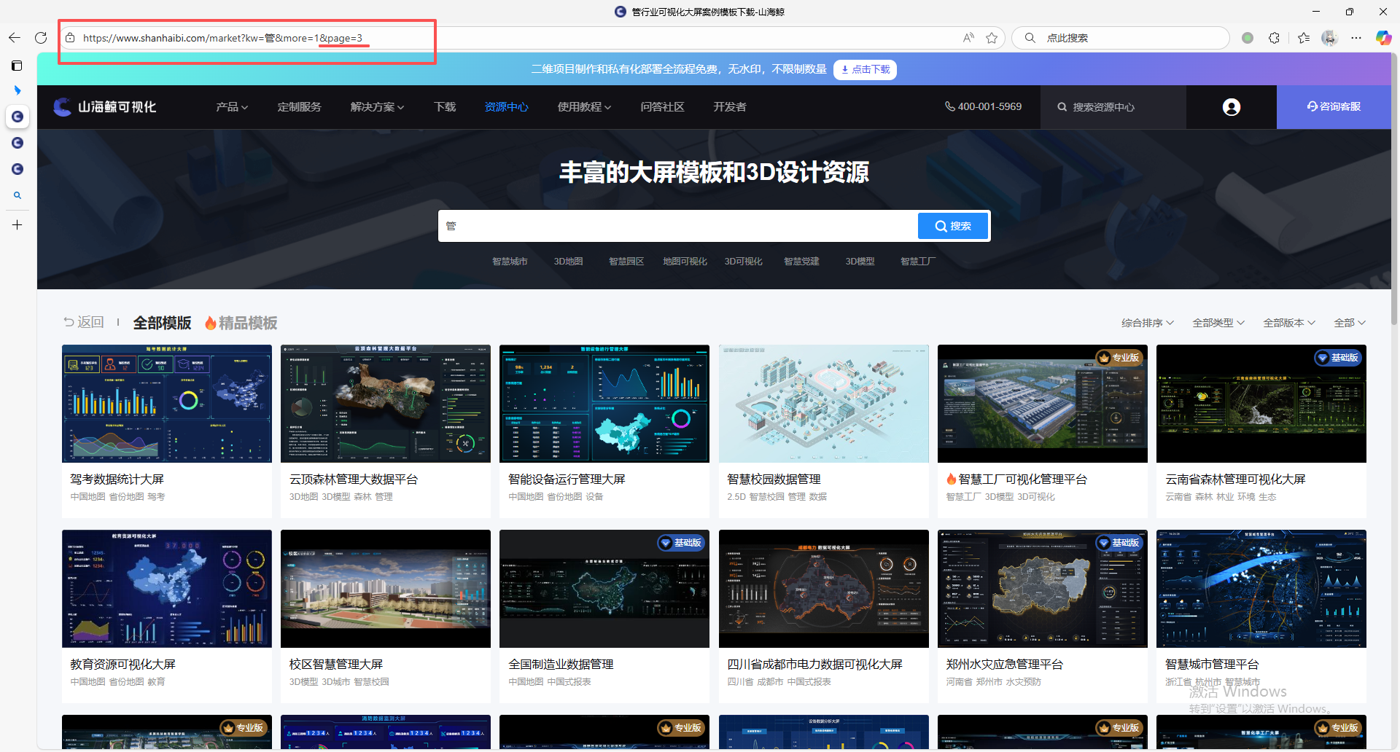Select the 智慧党建 search tag
The width and height of the screenshot is (1400, 752).
point(801,262)
